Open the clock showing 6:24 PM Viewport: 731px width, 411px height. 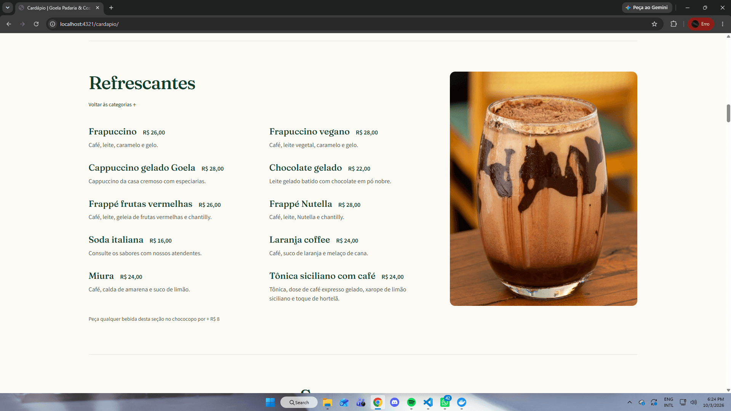coord(713,402)
